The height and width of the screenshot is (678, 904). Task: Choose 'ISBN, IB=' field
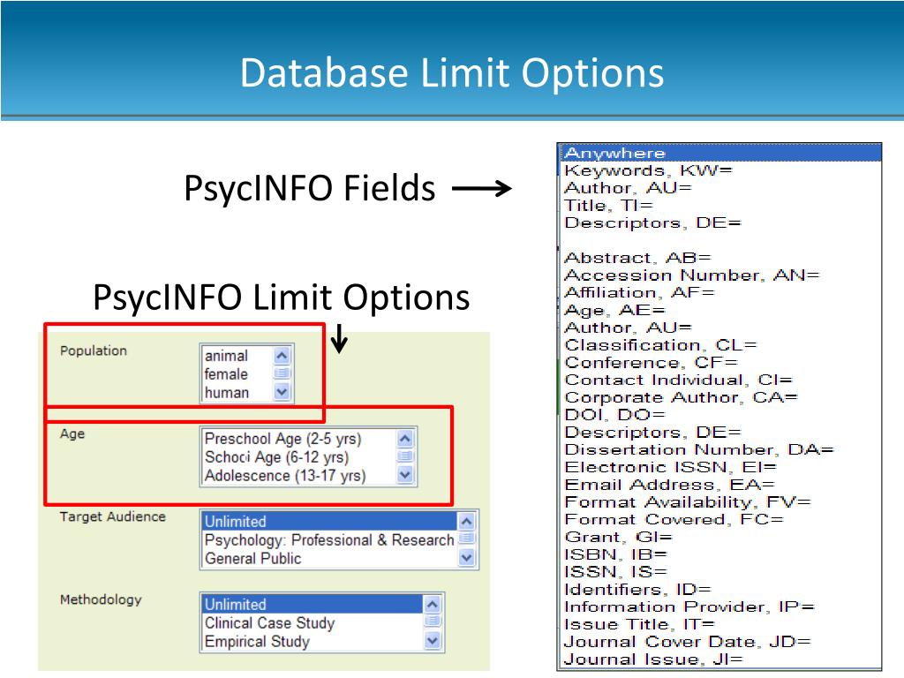[615, 554]
